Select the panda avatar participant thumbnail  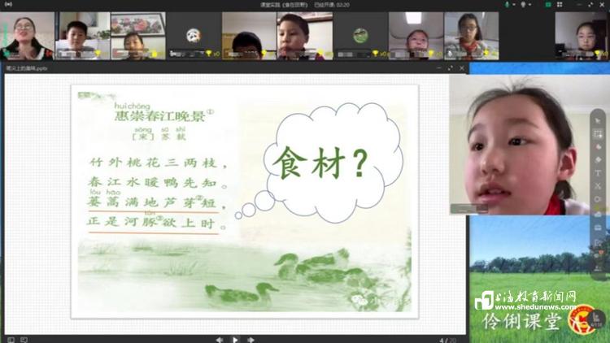pos(194,35)
